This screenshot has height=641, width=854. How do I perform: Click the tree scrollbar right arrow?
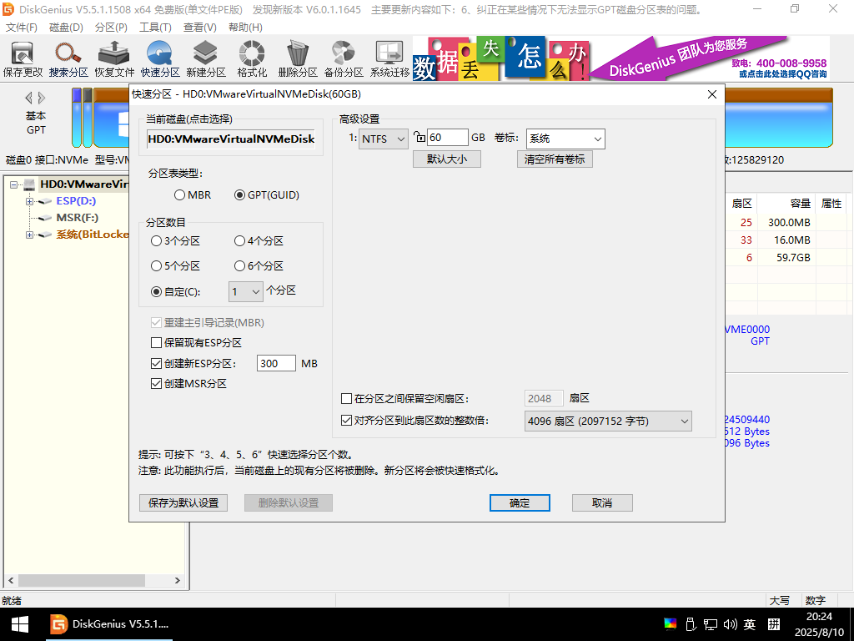click(177, 581)
